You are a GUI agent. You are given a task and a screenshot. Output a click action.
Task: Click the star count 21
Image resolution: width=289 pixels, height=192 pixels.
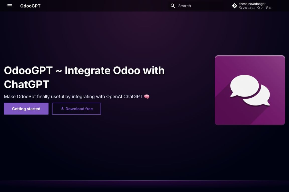point(260,8)
